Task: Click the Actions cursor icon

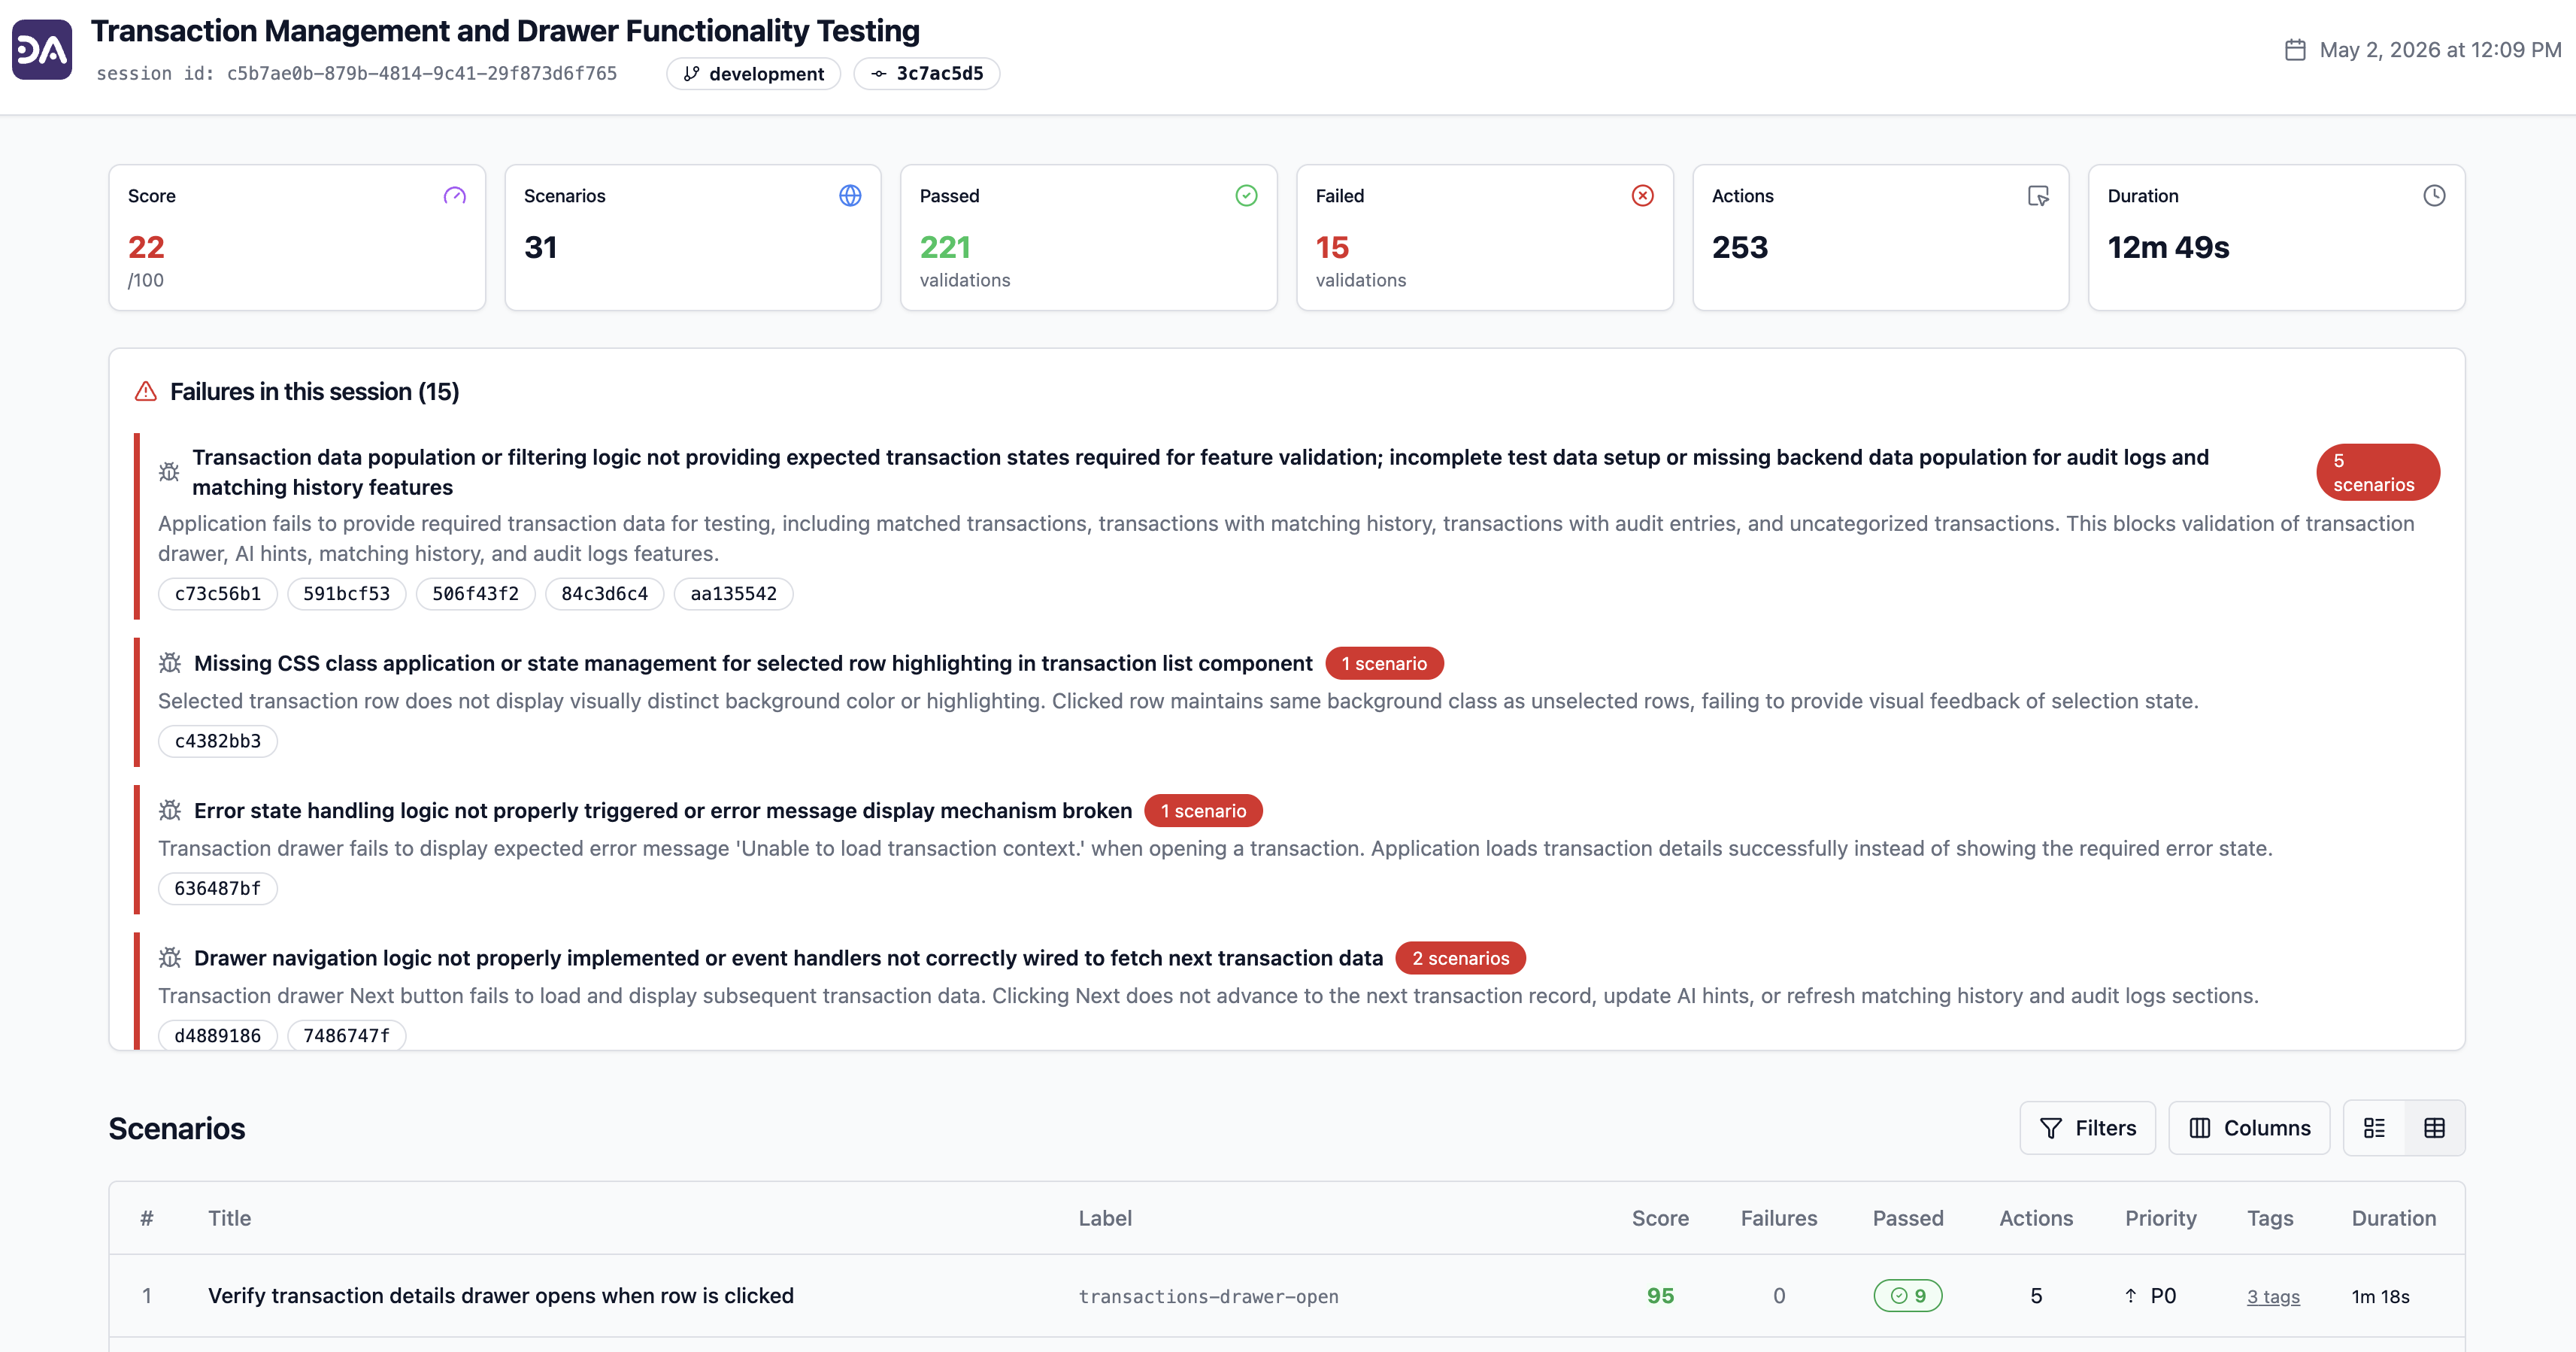Action: coord(2038,196)
